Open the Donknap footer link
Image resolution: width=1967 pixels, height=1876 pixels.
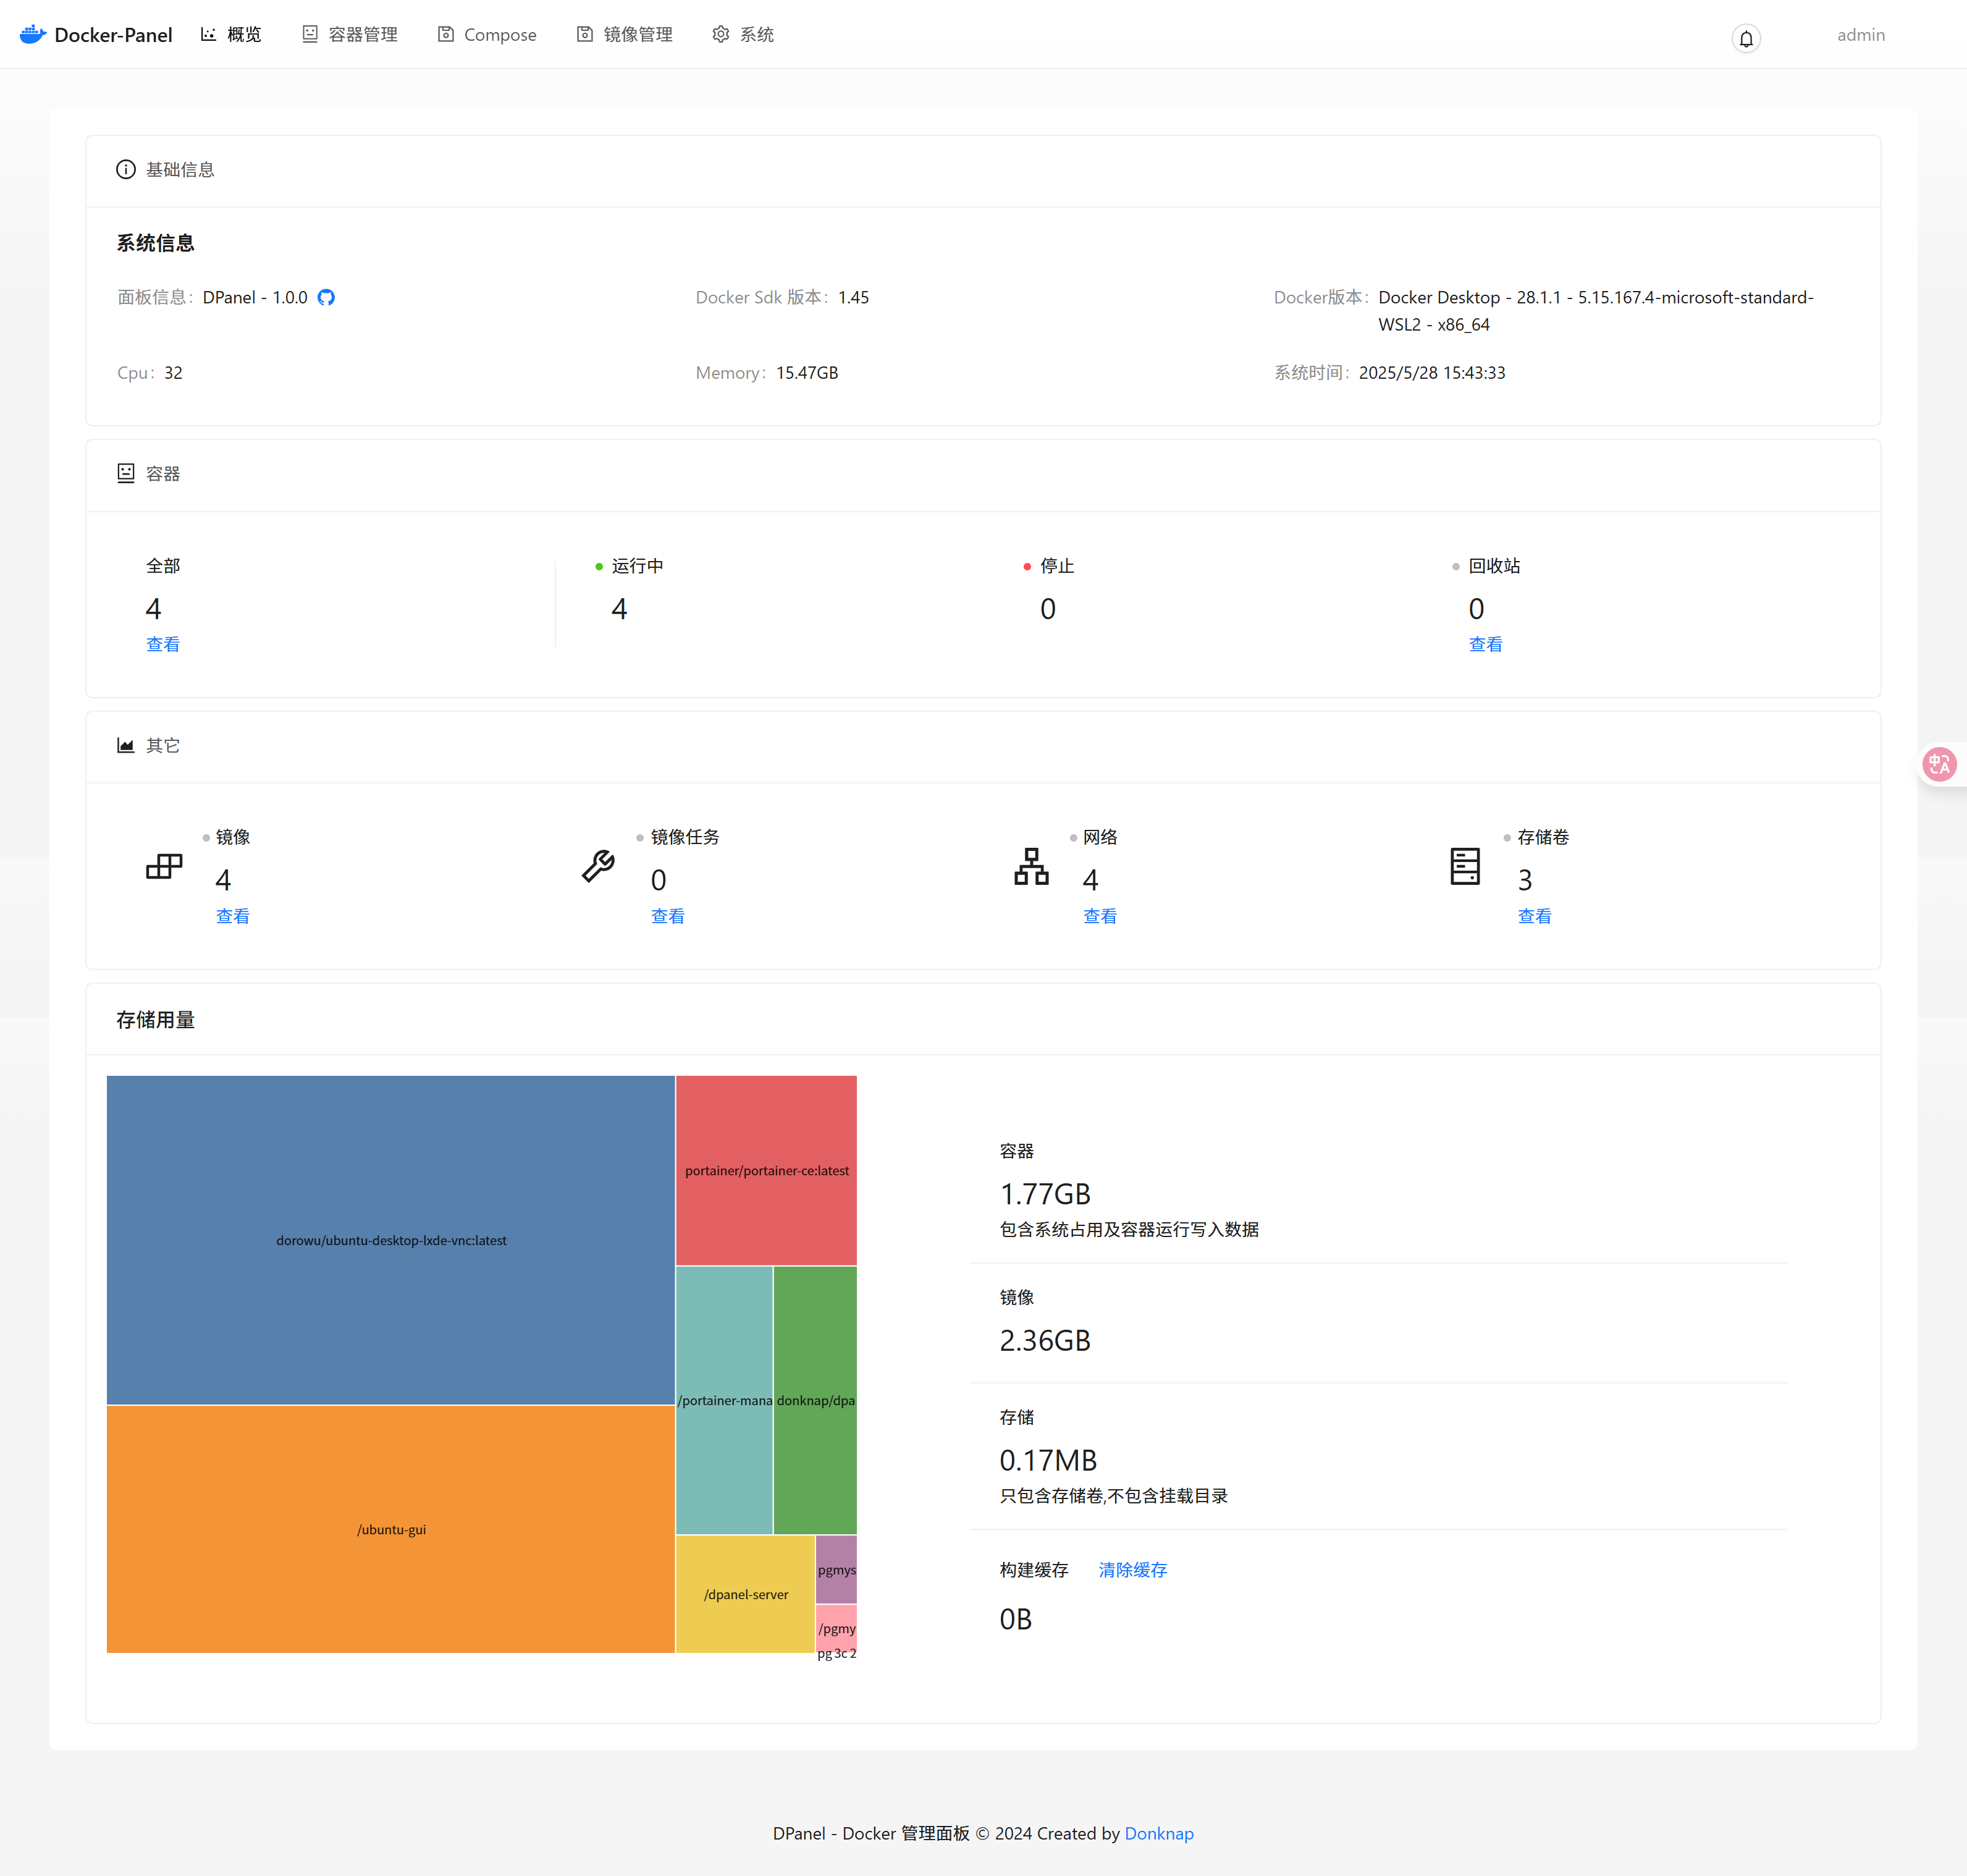[1159, 1833]
